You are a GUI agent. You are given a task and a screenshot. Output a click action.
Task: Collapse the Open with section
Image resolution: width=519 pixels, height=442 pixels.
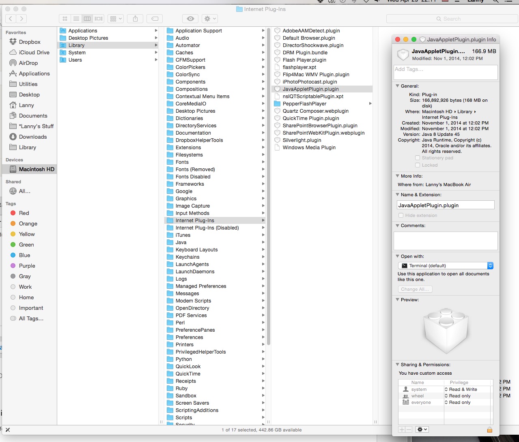(398, 256)
